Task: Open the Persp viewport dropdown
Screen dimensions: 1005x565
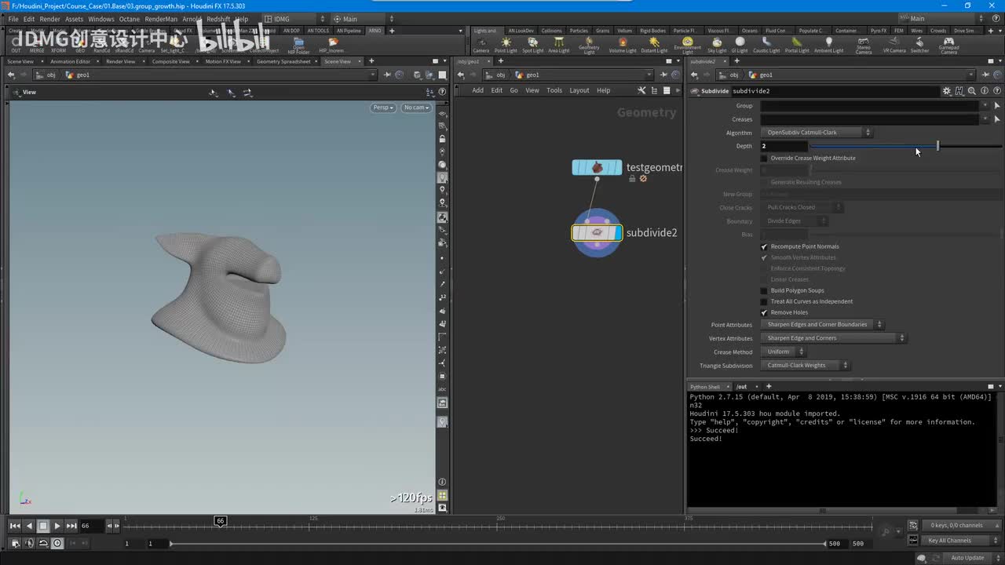Action: click(x=382, y=108)
